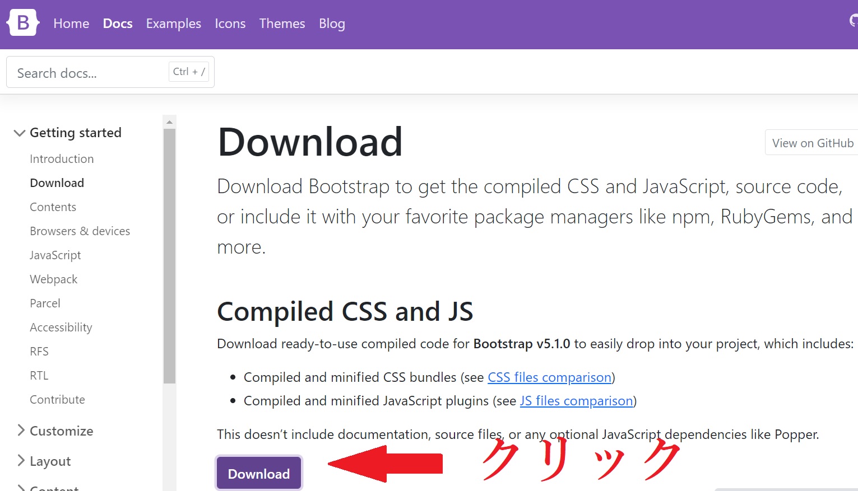
Task: Click the 'Compiled CSS and JS' heading
Action: [x=345, y=311]
